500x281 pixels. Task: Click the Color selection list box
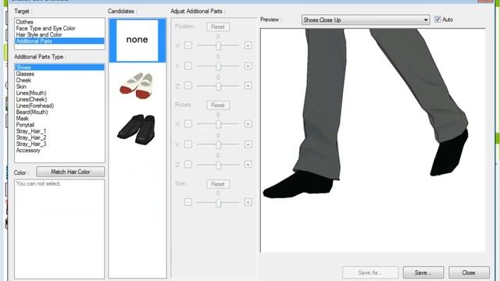(x=59, y=229)
